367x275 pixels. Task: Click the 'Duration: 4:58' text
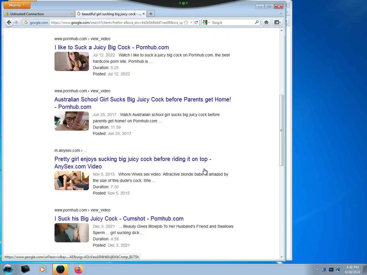click(x=106, y=239)
